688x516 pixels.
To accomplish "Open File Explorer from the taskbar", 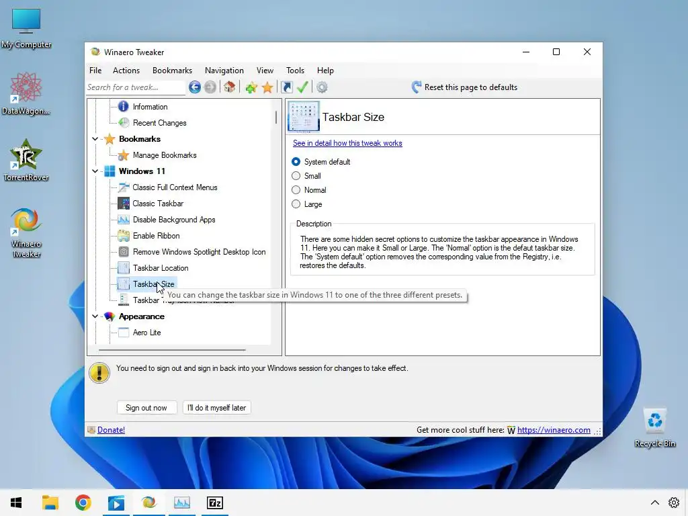I will tap(50, 503).
